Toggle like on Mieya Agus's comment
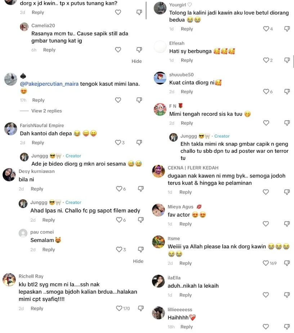This screenshot has height=333, width=294. click(266, 224)
